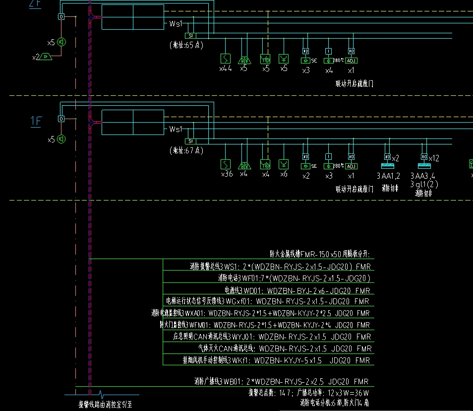Select the 2F x44 detector count text
The width and height of the screenshot is (473, 411).
pyautogui.click(x=226, y=68)
